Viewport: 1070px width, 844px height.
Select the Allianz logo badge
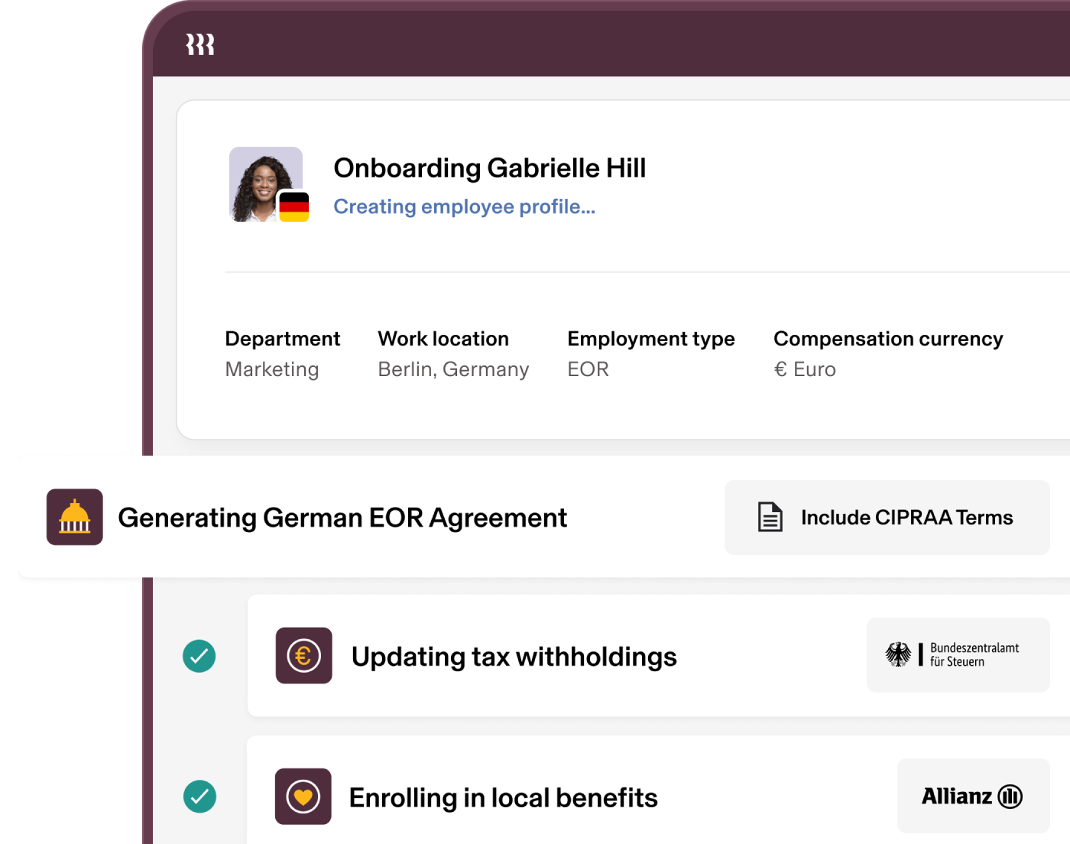click(971, 796)
